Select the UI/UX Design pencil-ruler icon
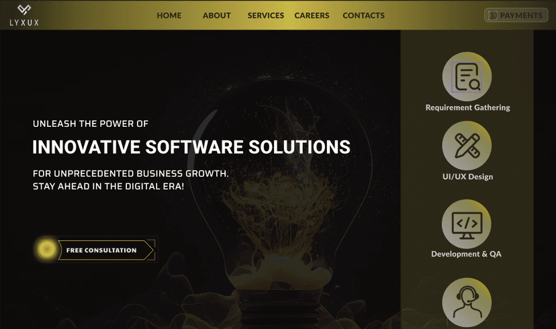This screenshot has height=329, width=556. [x=467, y=146]
